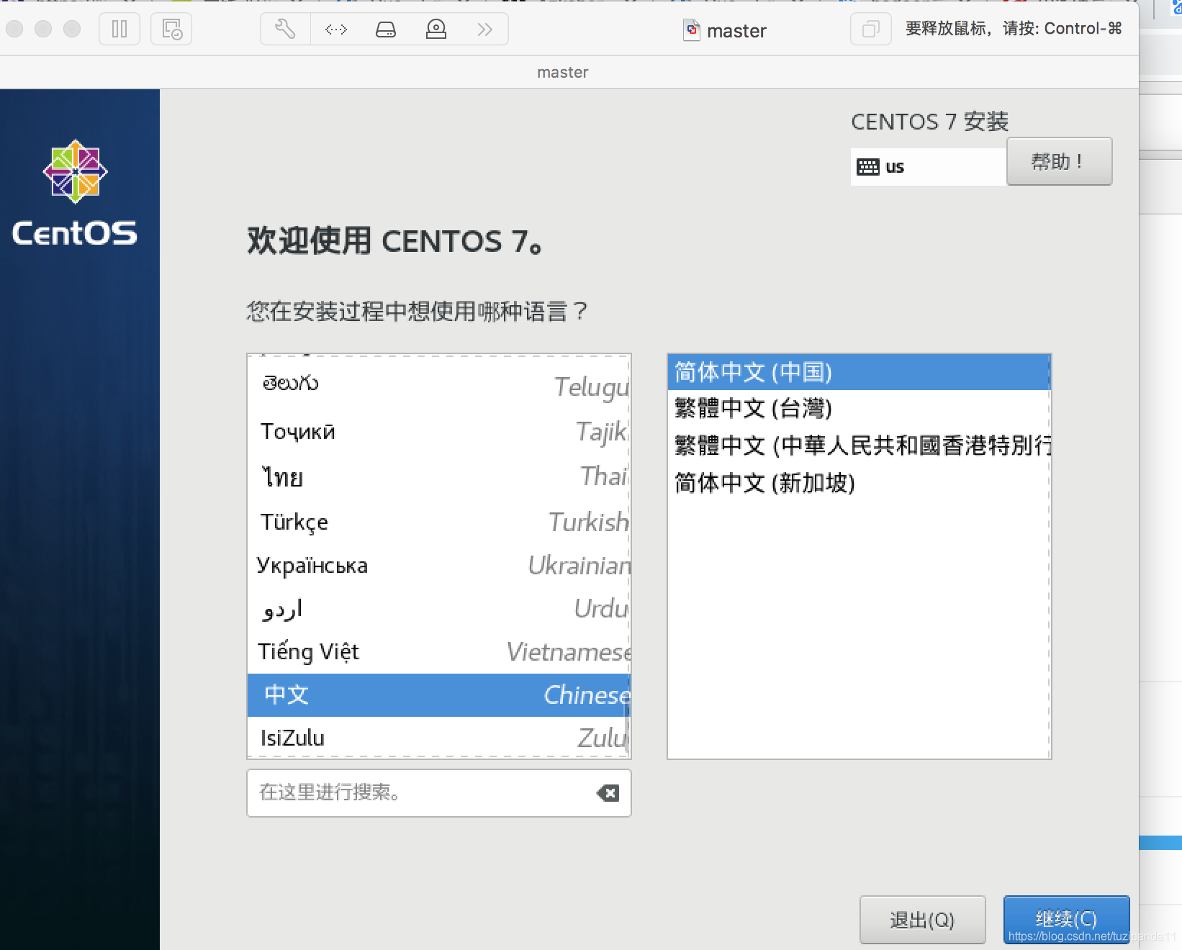The width and height of the screenshot is (1182, 950).
Task: Select 中文 Chinese language row
Action: 438,695
